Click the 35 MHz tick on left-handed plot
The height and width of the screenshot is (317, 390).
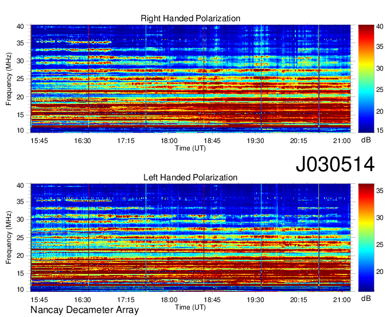point(20,202)
